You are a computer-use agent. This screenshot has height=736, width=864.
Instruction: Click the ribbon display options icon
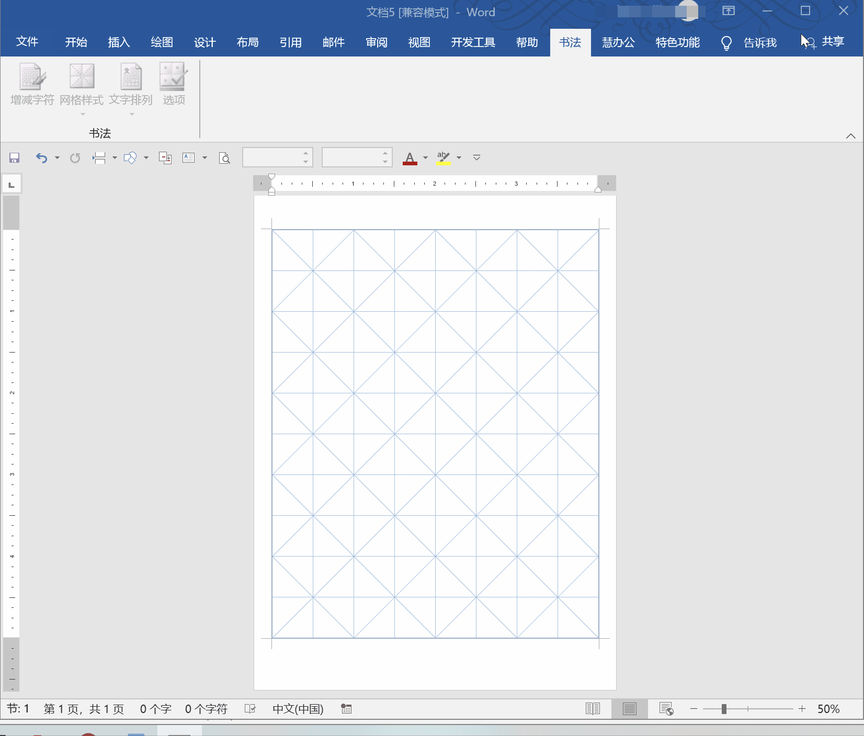pos(729,11)
